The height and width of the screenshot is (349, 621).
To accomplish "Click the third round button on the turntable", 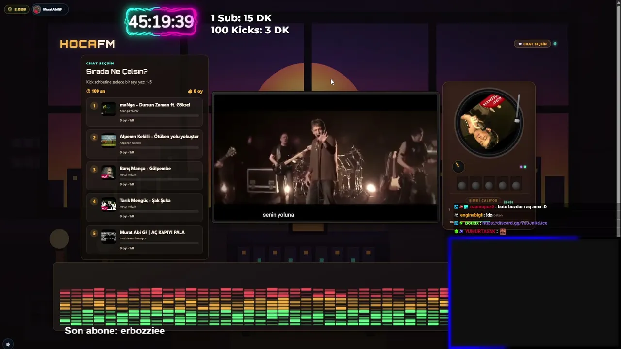I will tap(489, 185).
